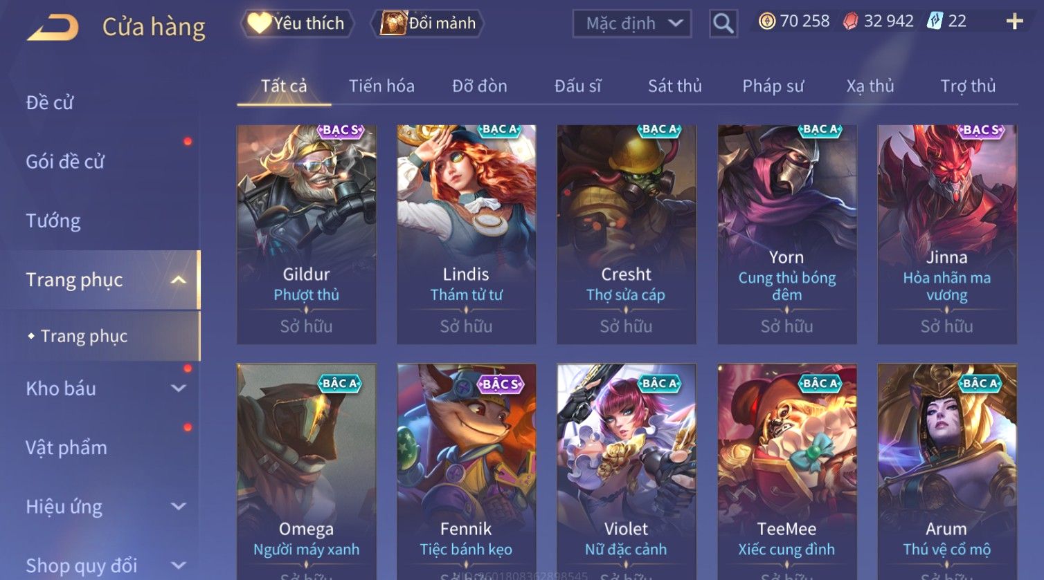Go back using the golden arrow icon

[x=53, y=28]
